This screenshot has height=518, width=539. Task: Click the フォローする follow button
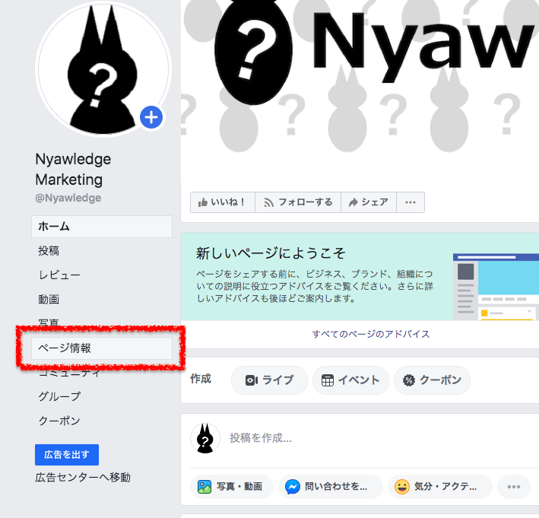coord(298,202)
